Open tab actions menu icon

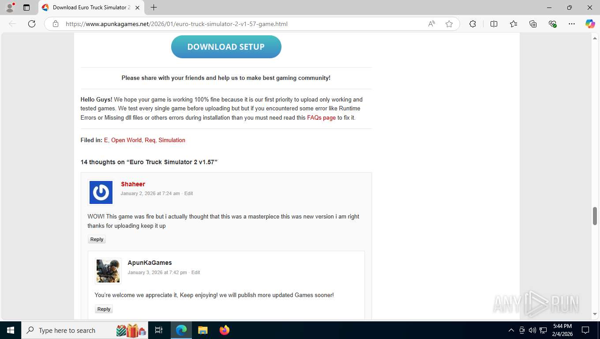[26, 8]
